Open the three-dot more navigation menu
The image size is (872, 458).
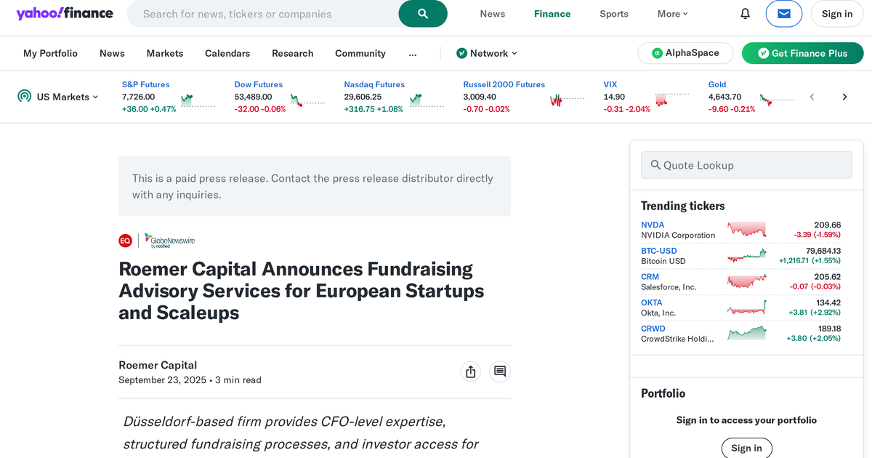[413, 53]
